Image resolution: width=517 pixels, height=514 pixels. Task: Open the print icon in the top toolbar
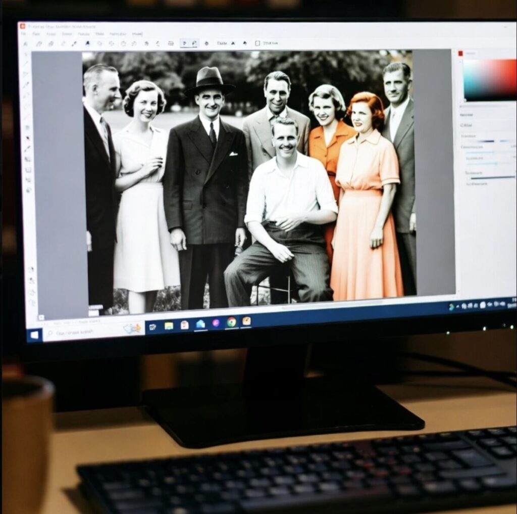[x=170, y=42]
